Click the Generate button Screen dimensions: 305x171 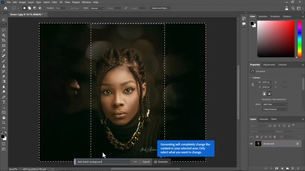coord(161,162)
